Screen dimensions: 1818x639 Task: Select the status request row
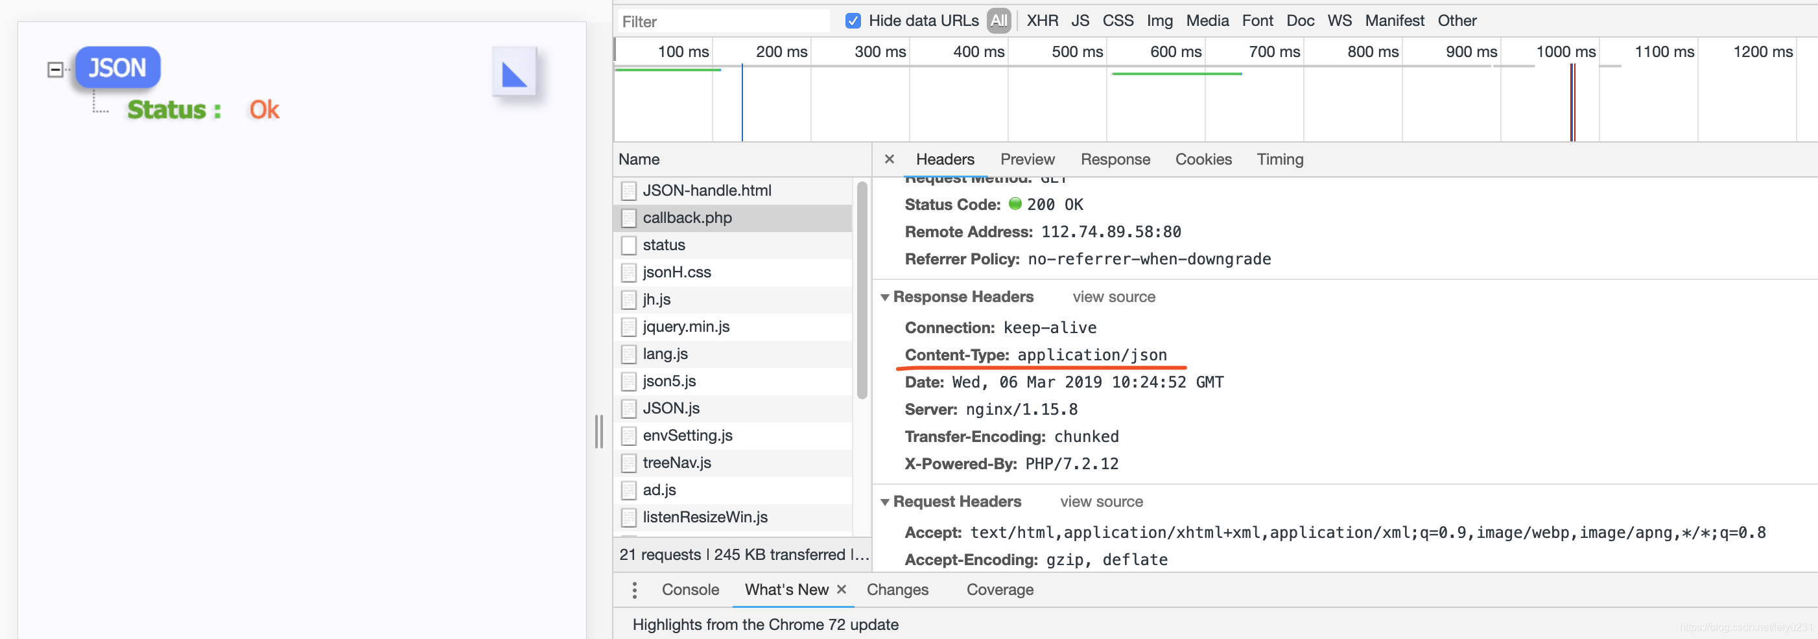click(733, 245)
